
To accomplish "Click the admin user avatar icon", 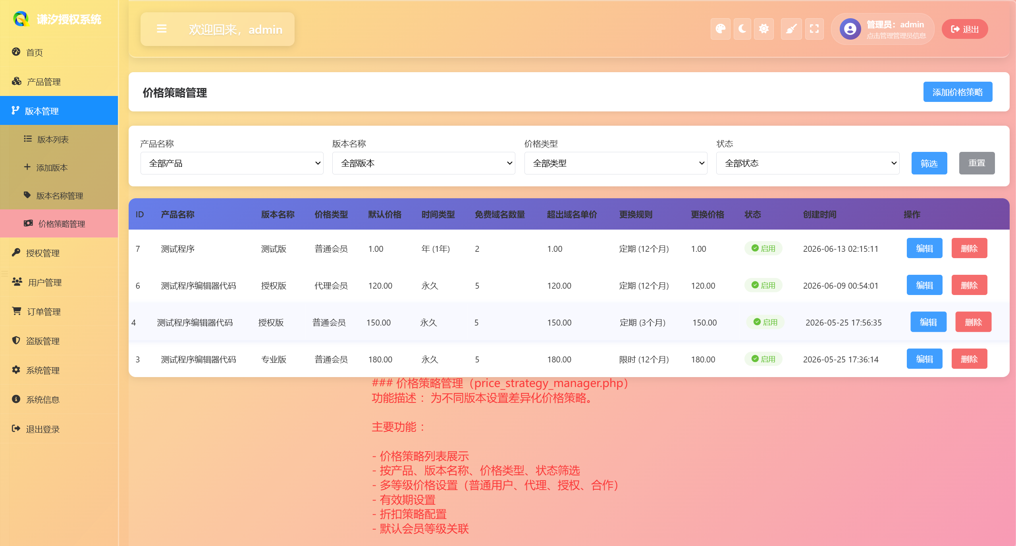I will tap(850, 29).
